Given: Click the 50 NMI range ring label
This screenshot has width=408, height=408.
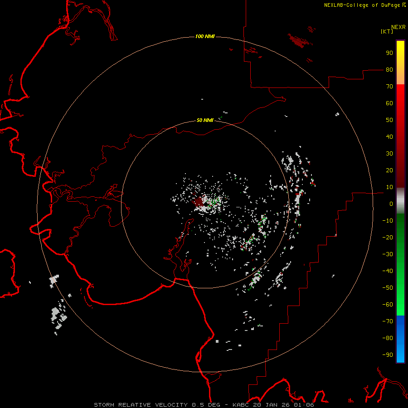Looking at the screenshot, I should coord(205,120).
